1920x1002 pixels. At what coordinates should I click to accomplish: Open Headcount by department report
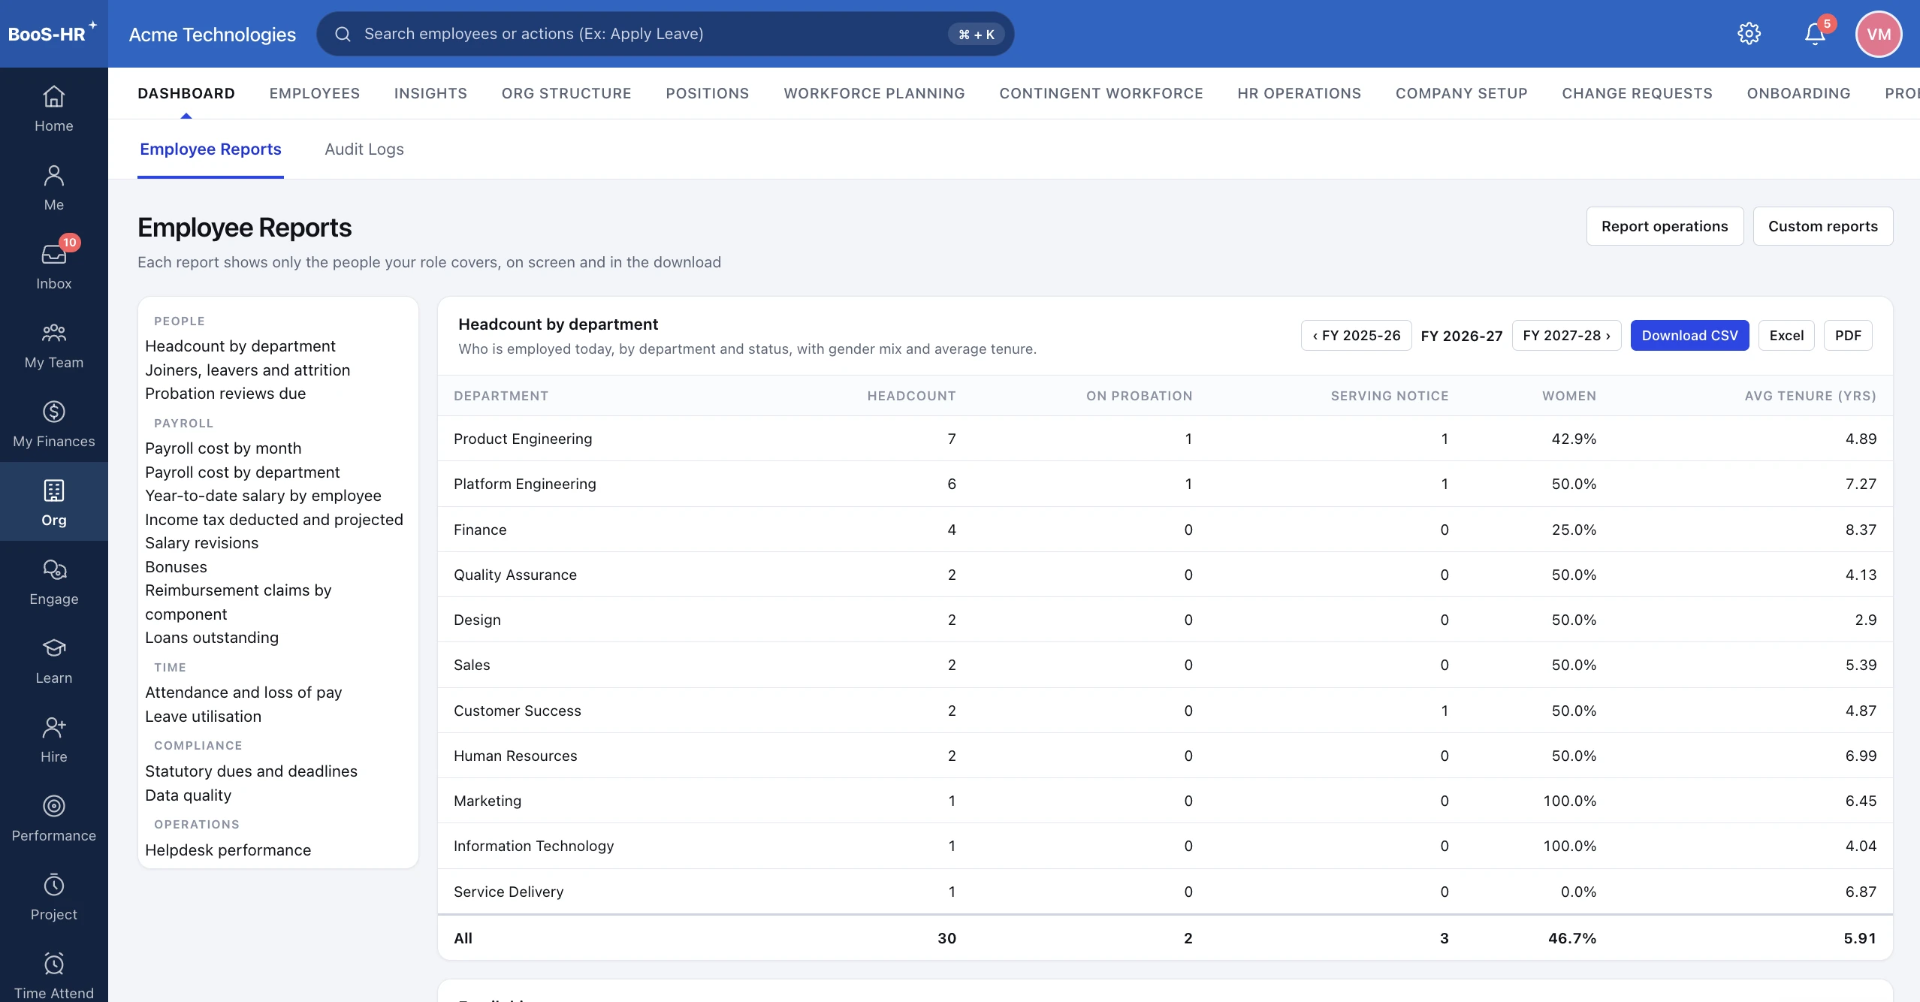pos(240,346)
